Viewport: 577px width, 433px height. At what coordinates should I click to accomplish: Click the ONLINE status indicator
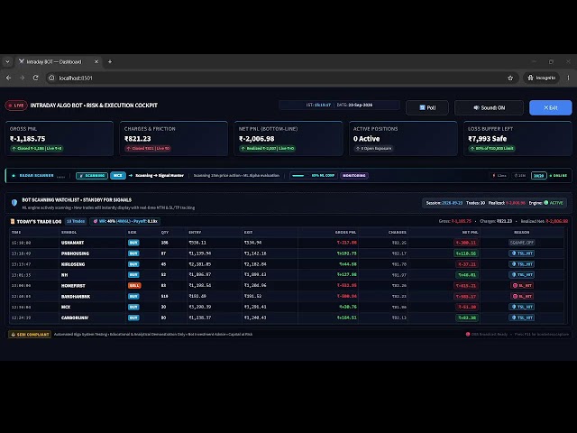click(558, 176)
